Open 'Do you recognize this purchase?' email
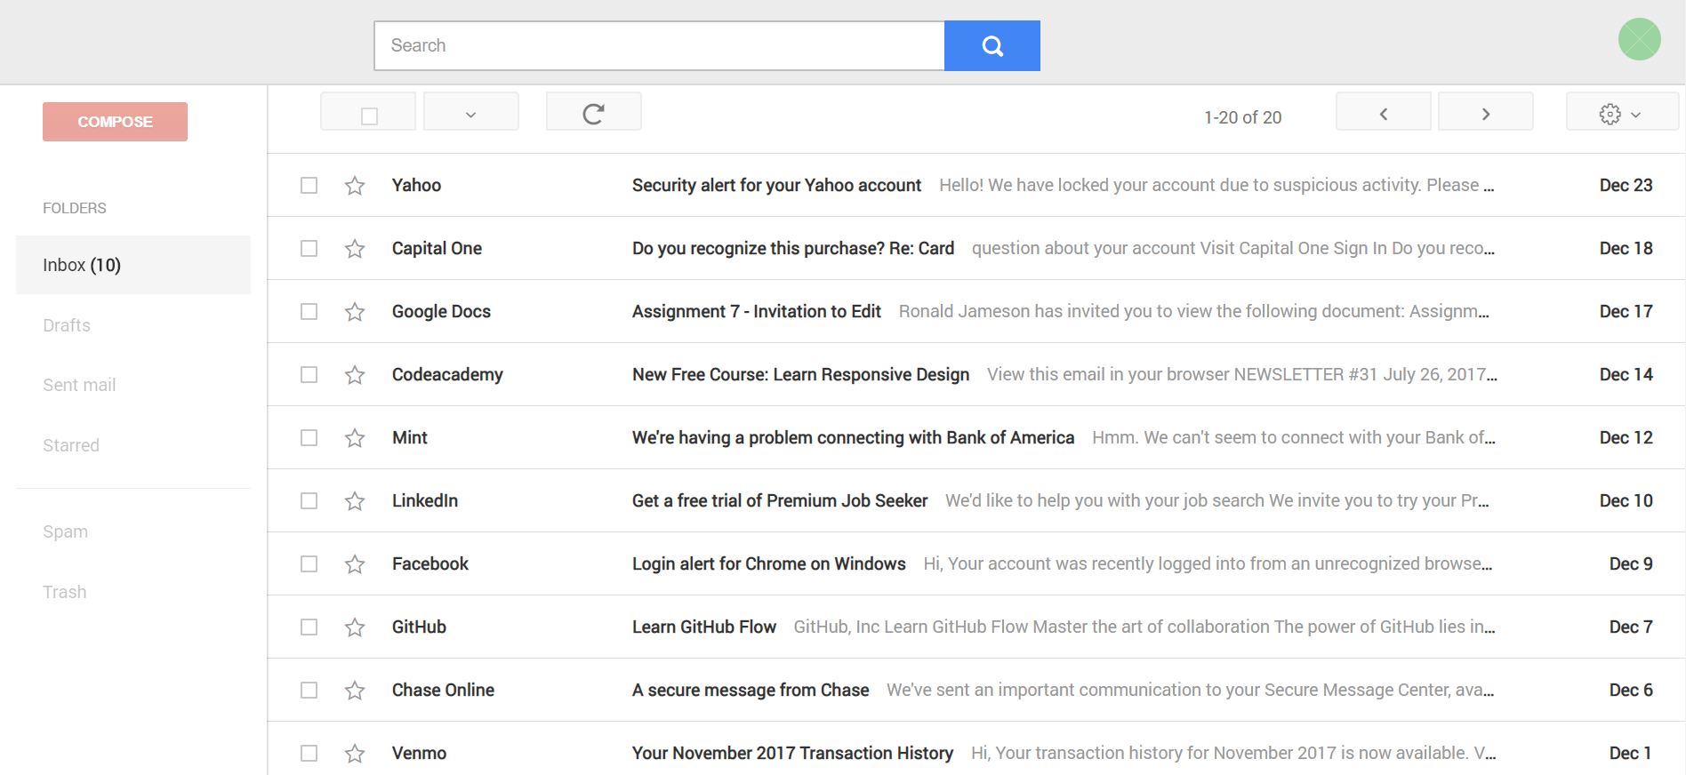Viewport: 1686px width, 775px height. pos(793,248)
